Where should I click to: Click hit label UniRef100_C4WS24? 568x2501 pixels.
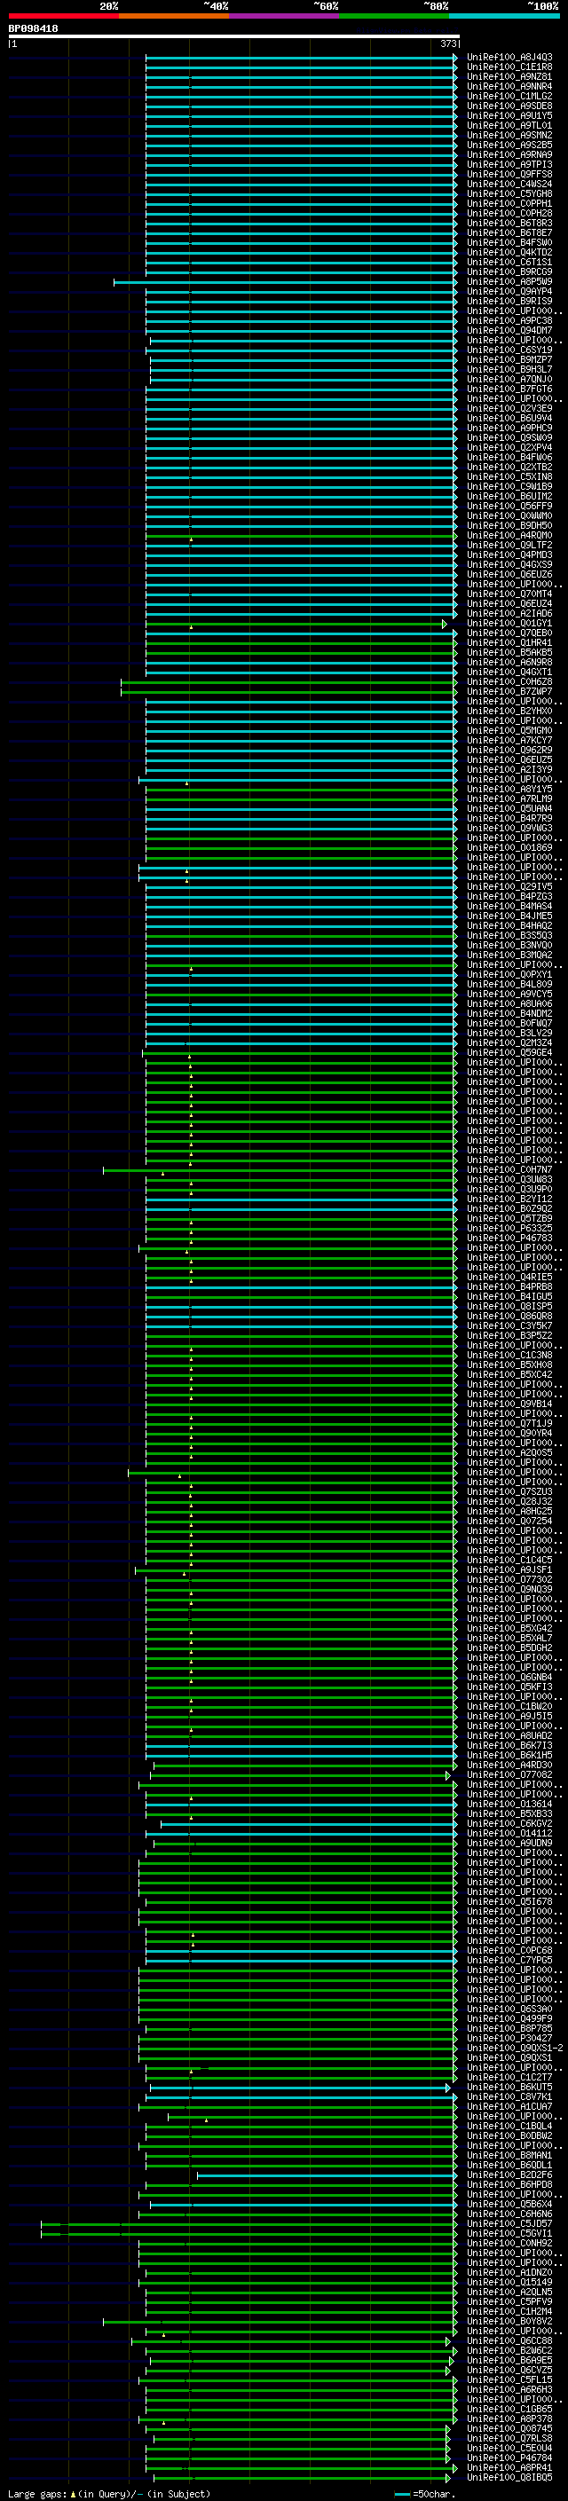(509, 185)
